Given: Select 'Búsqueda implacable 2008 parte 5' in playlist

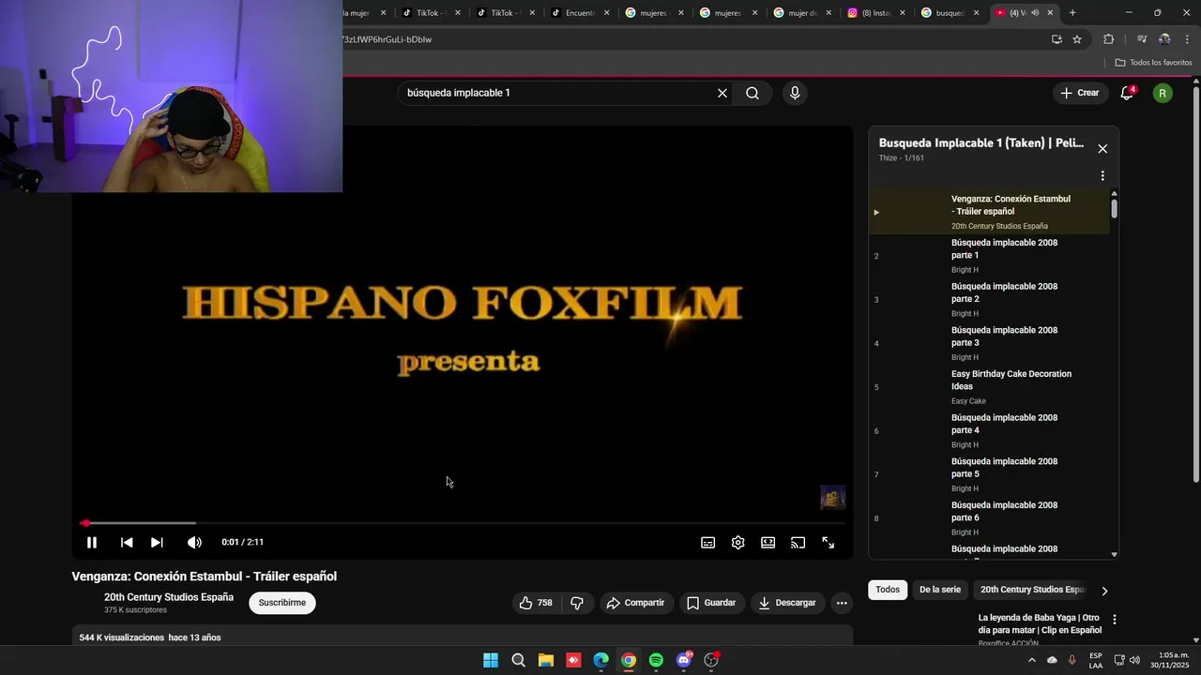Looking at the screenshot, I should [x=989, y=474].
